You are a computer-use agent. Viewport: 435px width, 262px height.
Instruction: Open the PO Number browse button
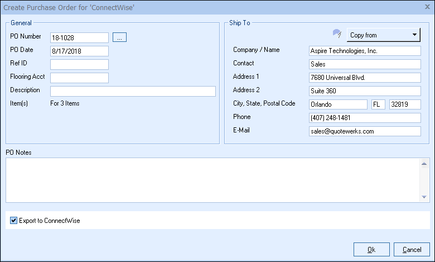[x=120, y=37]
